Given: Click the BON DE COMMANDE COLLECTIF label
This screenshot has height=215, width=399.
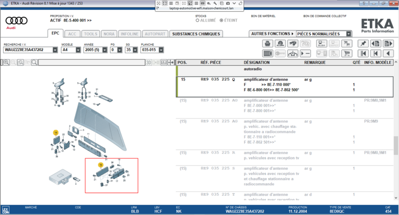Looking at the screenshot, I should [x=325, y=16].
